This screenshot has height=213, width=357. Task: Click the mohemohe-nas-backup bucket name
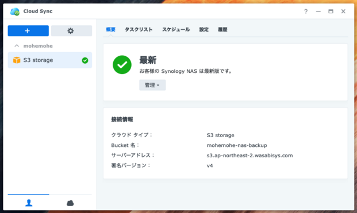click(x=237, y=145)
